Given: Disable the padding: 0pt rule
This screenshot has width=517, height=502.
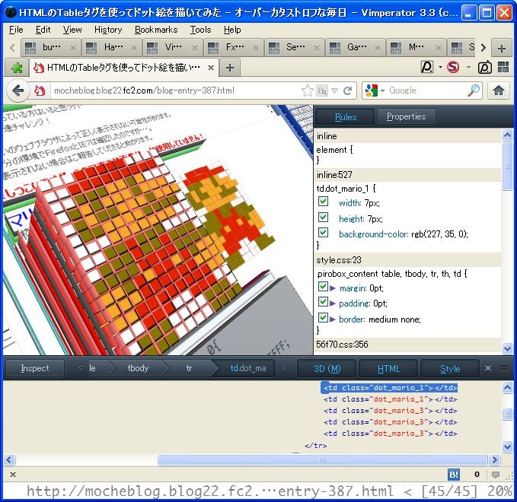Looking at the screenshot, I should [x=323, y=302].
